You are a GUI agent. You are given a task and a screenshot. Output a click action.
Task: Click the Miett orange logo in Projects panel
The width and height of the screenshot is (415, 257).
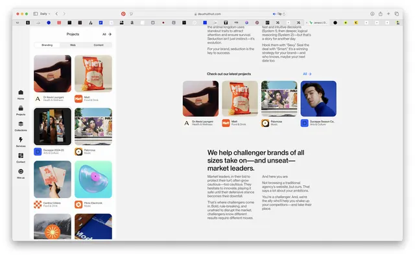point(78,99)
